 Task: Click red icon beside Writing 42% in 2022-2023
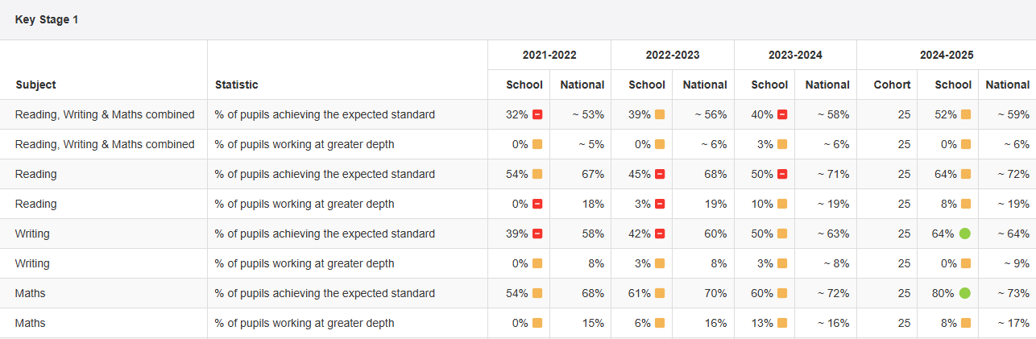(660, 234)
